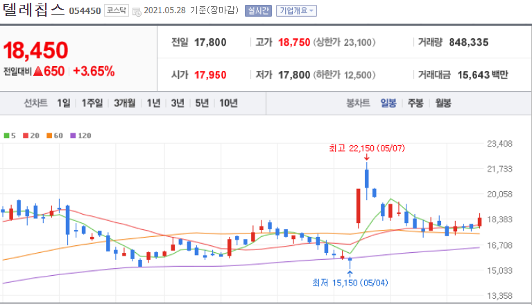Open the calendar icon beside the date
Image resolution: width=532 pixels, height=305 pixels.
[x=137, y=12]
